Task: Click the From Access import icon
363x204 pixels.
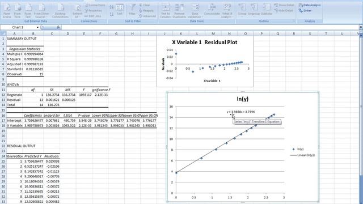Action: [x=7, y=11]
